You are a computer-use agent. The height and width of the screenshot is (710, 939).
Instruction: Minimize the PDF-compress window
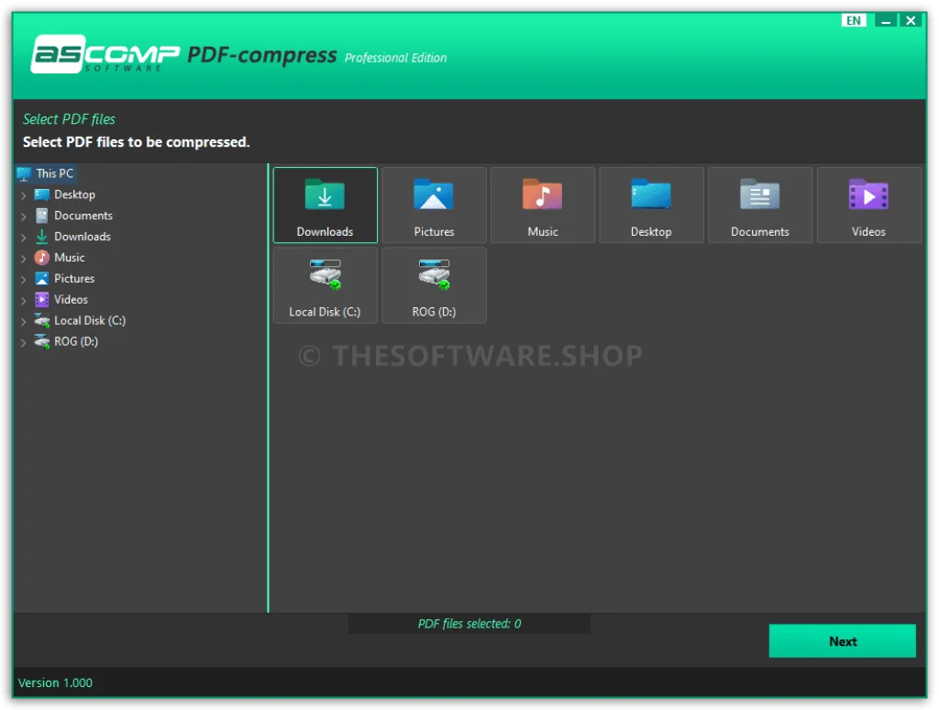(x=886, y=20)
